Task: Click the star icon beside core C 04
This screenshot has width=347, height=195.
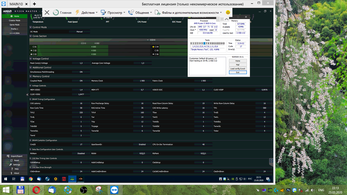Action: point(153,47)
